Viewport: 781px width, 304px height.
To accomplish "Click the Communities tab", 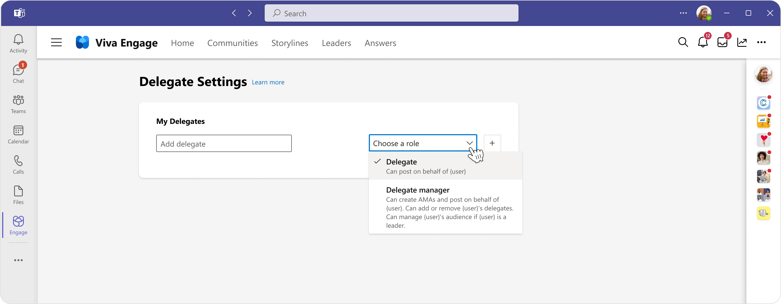I will (x=233, y=43).
